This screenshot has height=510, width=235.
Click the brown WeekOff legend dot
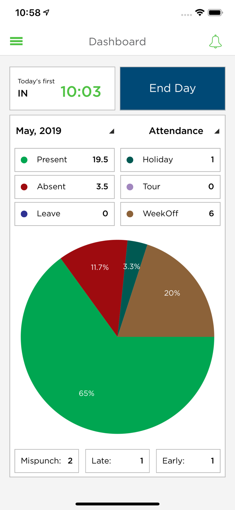(x=130, y=214)
